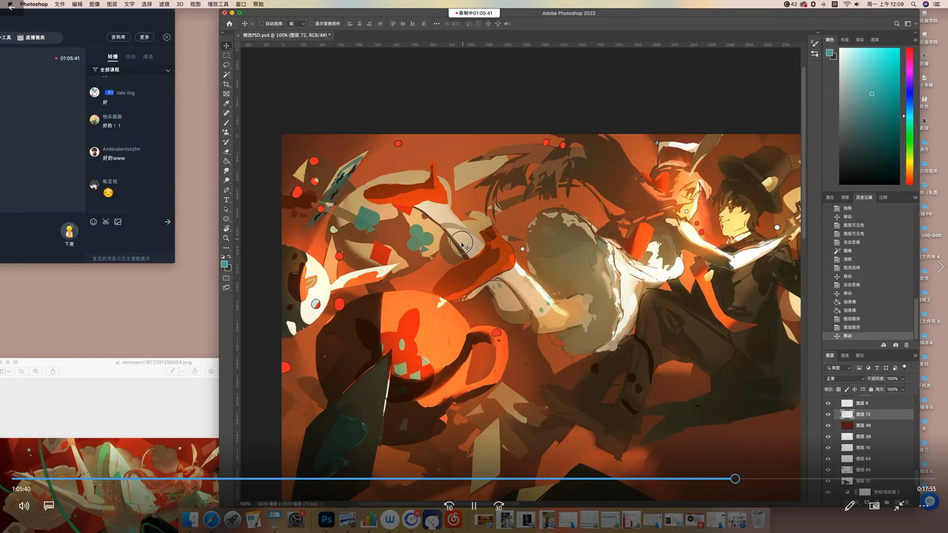This screenshot has width=948, height=533.
Task: Enable the 自动选择 checkbox
Action: (x=262, y=24)
